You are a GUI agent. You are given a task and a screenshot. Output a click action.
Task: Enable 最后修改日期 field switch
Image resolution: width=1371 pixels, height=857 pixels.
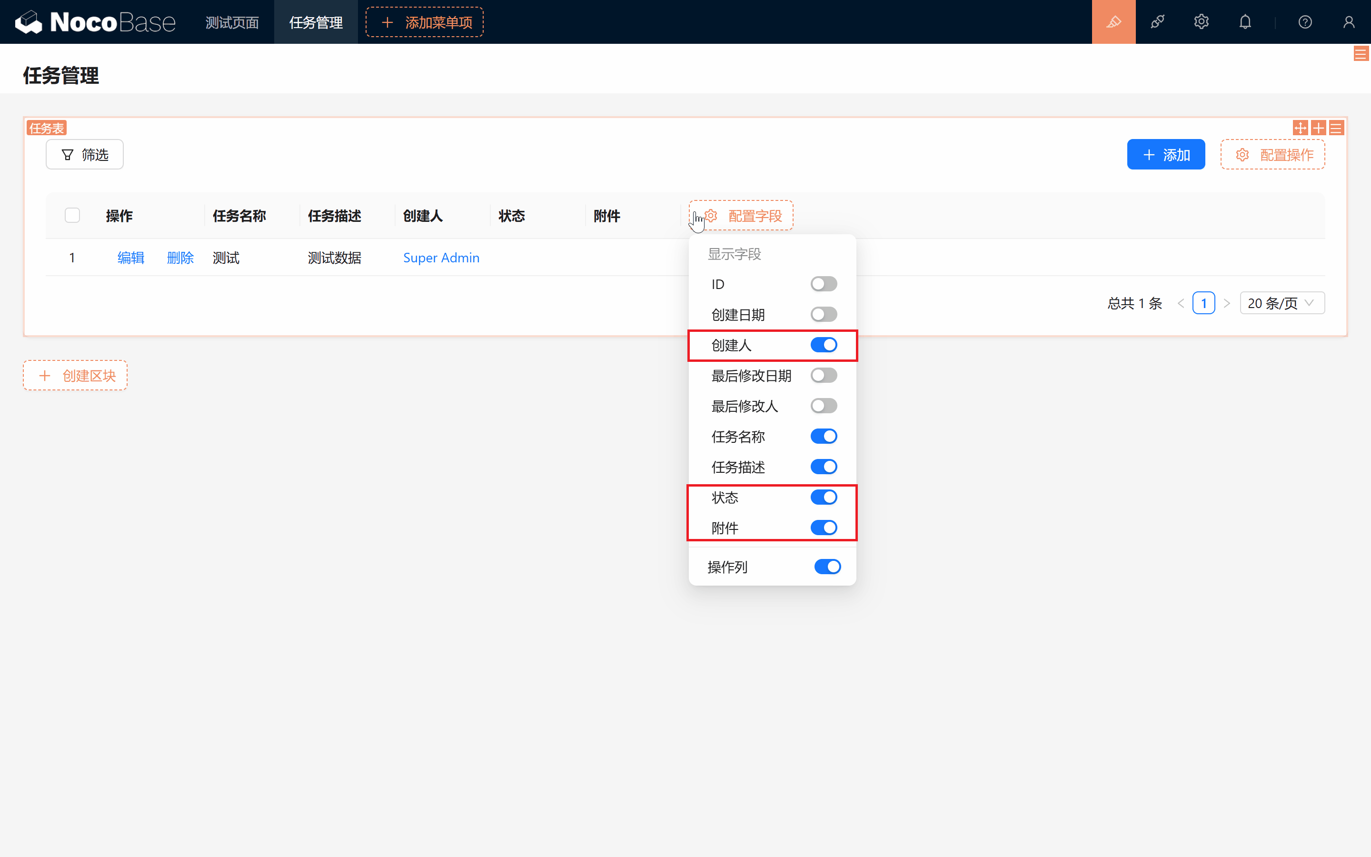click(x=824, y=376)
